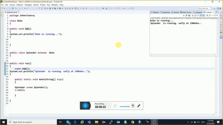Click the Windows Start button
The height and width of the screenshot is (125, 223).
3,122
